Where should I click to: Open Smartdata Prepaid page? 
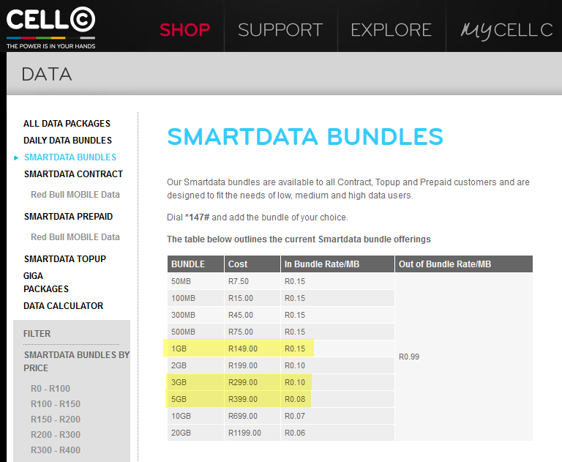pyautogui.click(x=69, y=216)
